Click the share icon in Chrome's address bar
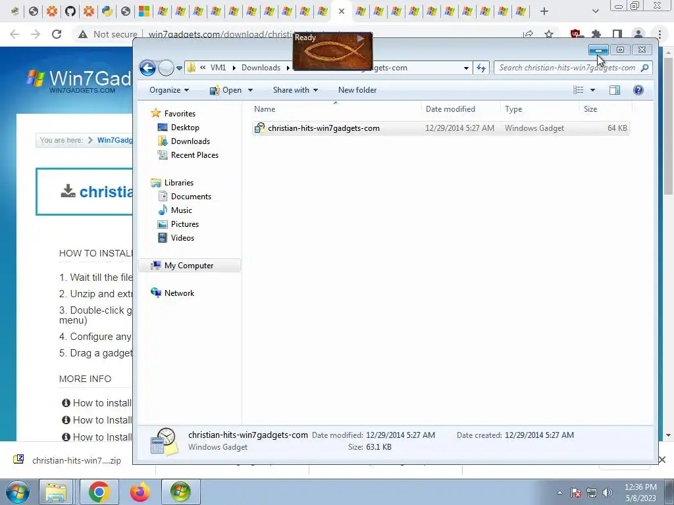The height and width of the screenshot is (505, 674). pos(529,34)
